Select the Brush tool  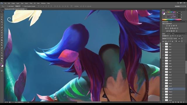(x=2, y=30)
